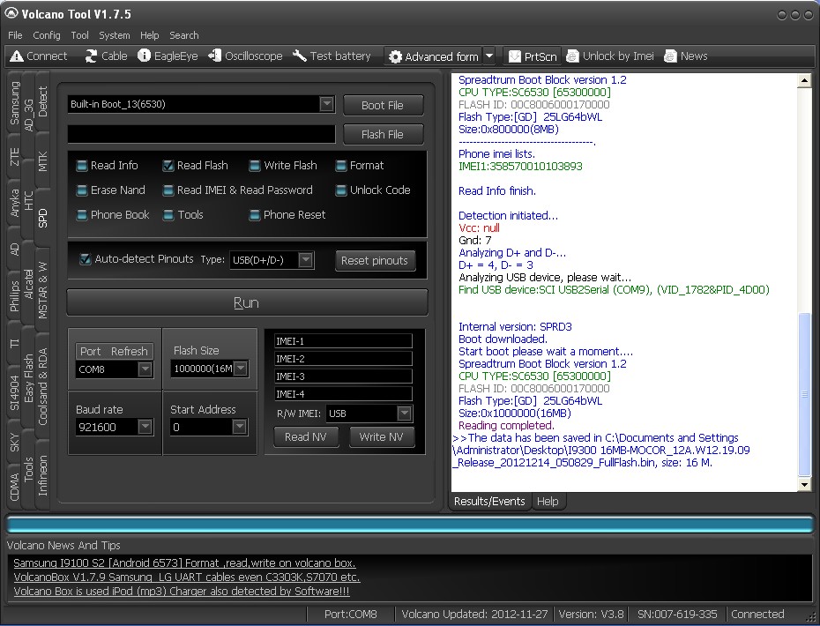Check the Phone Reset option
The height and width of the screenshot is (626, 820).
pyautogui.click(x=255, y=215)
